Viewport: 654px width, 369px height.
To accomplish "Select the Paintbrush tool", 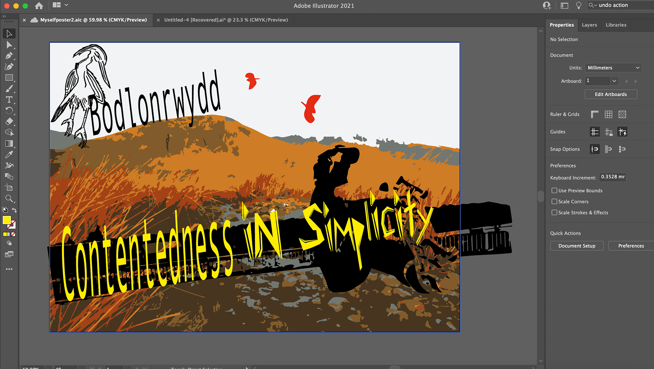I will tap(9, 89).
